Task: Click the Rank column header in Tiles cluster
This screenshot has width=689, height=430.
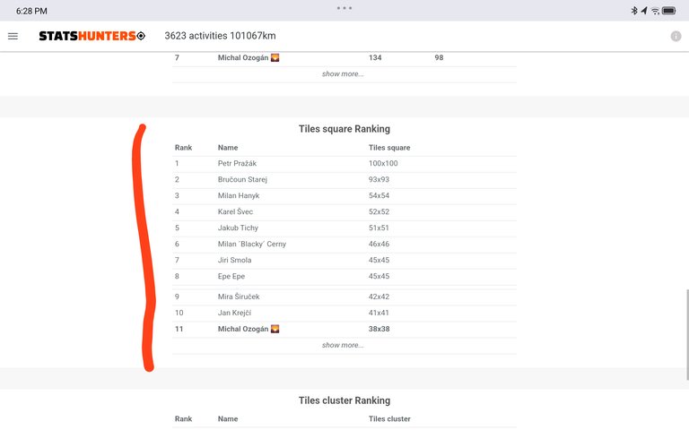Action: (x=183, y=418)
